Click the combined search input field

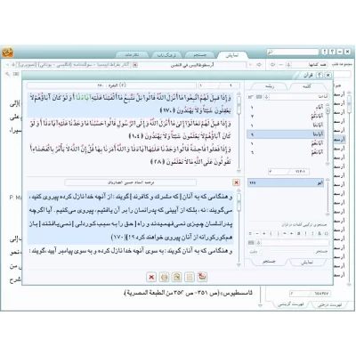pyautogui.click(x=295, y=243)
